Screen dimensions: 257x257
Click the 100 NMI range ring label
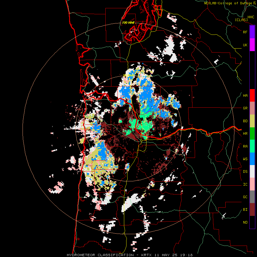(x=128, y=23)
